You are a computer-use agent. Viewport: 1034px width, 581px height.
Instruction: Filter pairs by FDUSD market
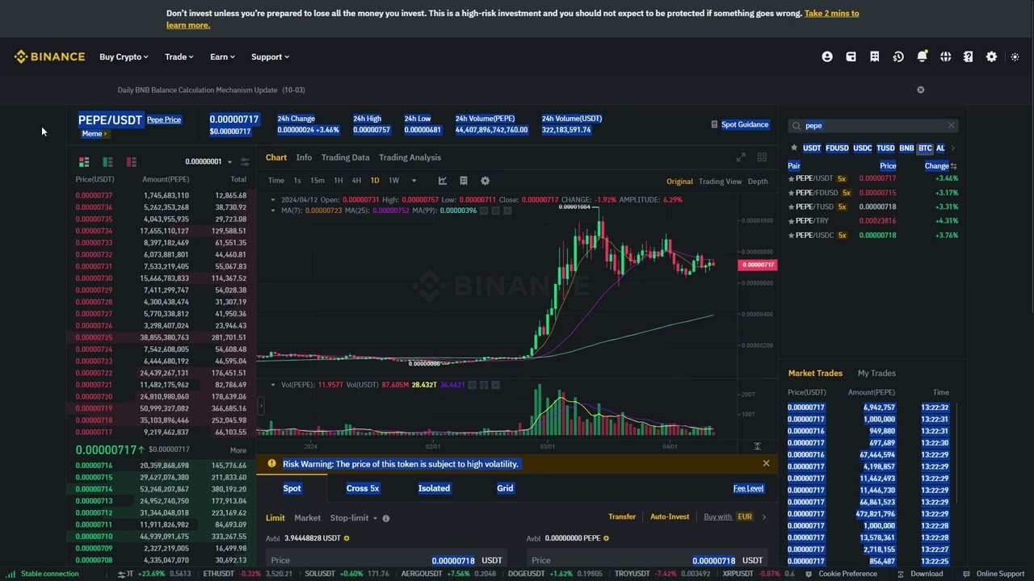point(837,148)
